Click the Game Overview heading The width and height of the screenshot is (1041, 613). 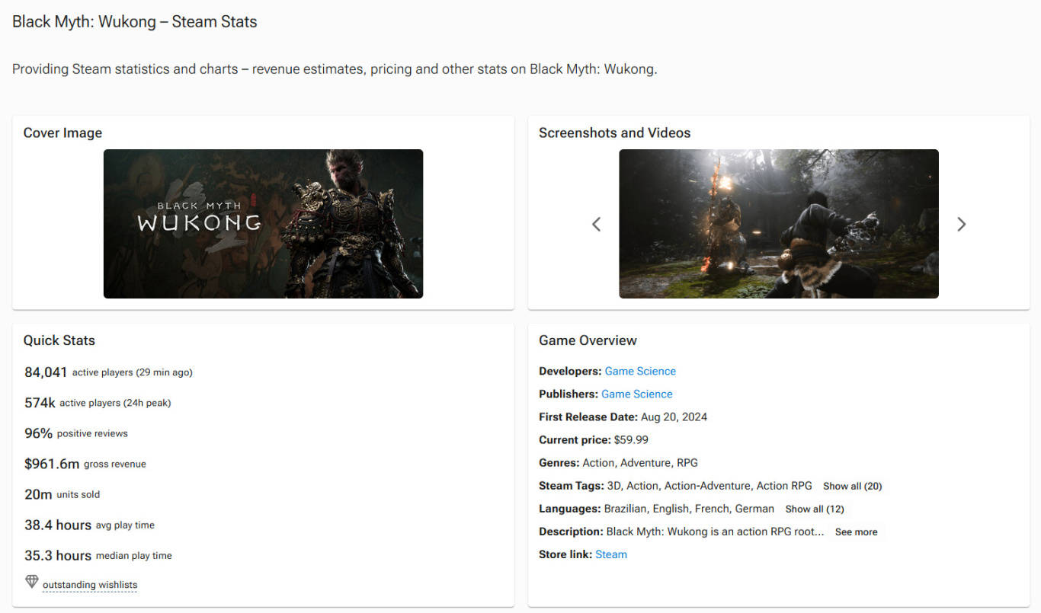pos(588,340)
